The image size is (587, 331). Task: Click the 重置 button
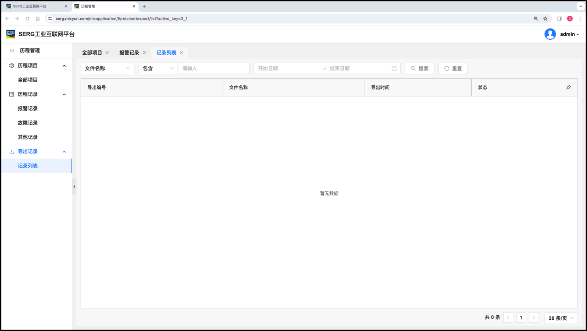point(453,69)
